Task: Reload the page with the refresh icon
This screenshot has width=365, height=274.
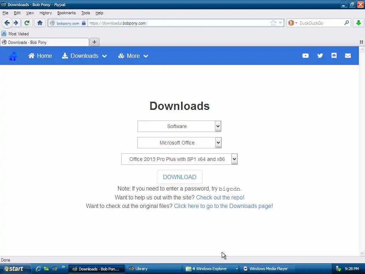Action: pyautogui.click(x=27, y=23)
